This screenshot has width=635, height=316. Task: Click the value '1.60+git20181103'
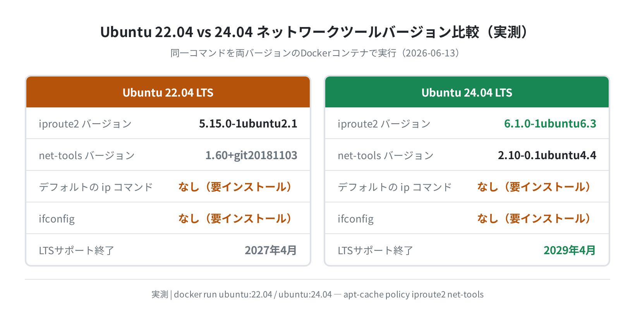click(251, 155)
